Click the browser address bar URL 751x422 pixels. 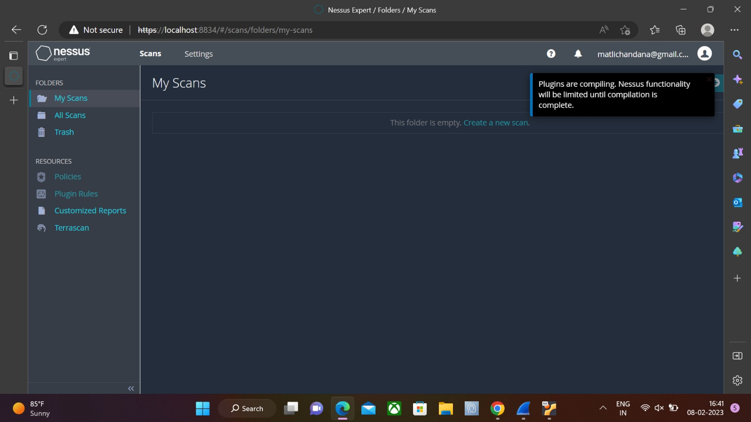(225, 30)
